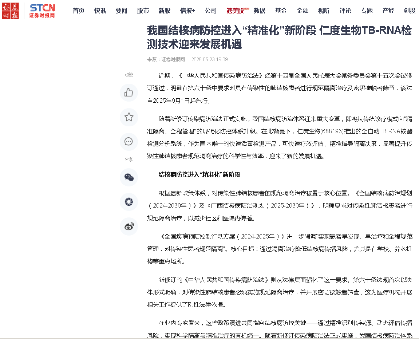The width and height of the screenshot is (419, 339).
Task: Open comments via speech bubble icon
Action: 129,141
